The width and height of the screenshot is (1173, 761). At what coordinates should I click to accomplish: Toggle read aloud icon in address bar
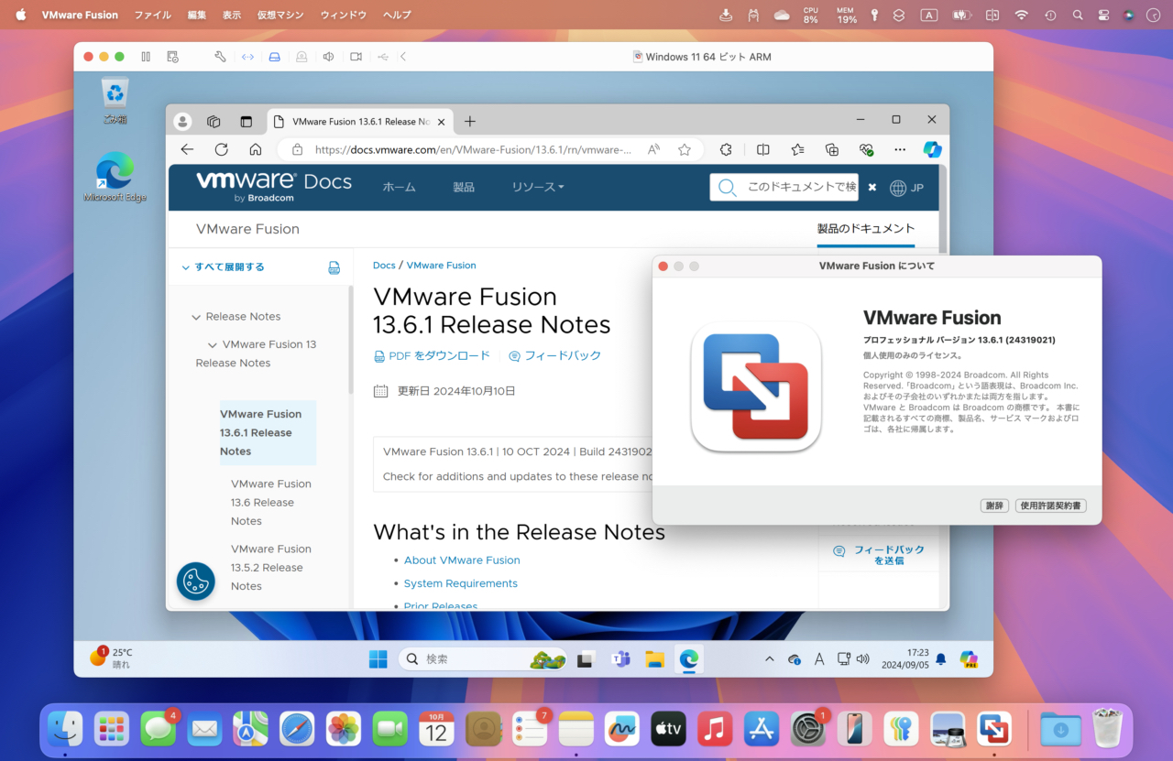[653, 149]
